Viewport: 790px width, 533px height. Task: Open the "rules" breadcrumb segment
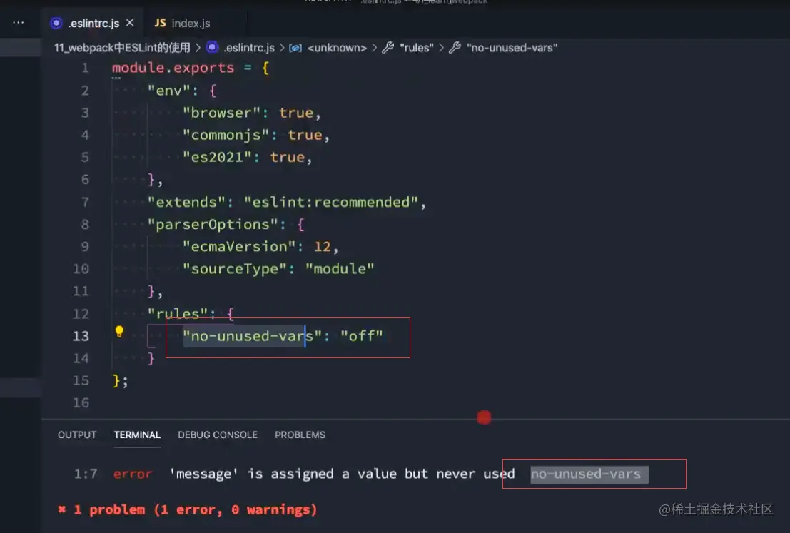(x=416, y=47)
